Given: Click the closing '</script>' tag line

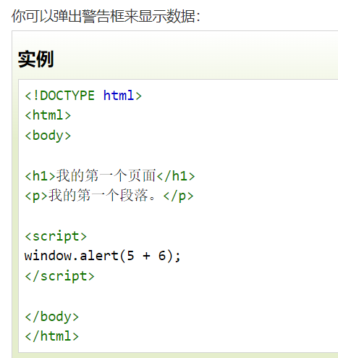Looking at the screenshot, I should click(x=59, y=276).
